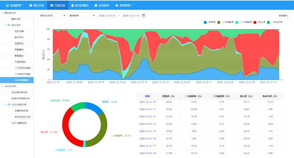Viewport: 294px width, 158px height.
Task: Click the 自动报告 report icon in navbar
Action: pyautogui.click(x=96, y=5)
